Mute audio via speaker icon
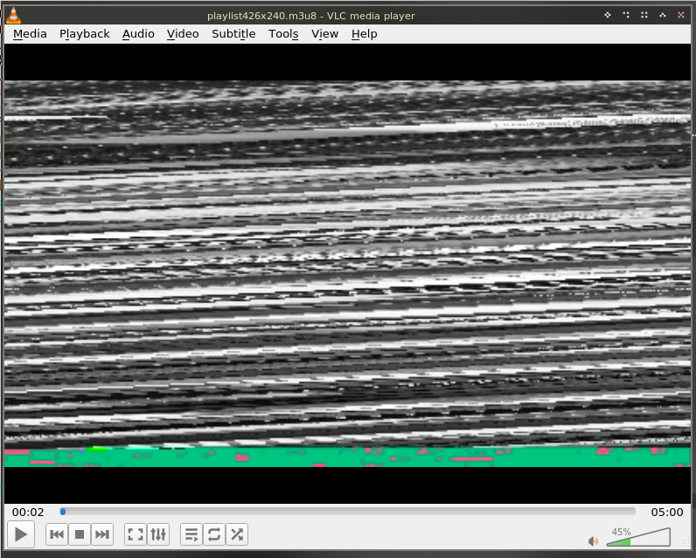Viewport: 696px width, 558px height. 593,541
